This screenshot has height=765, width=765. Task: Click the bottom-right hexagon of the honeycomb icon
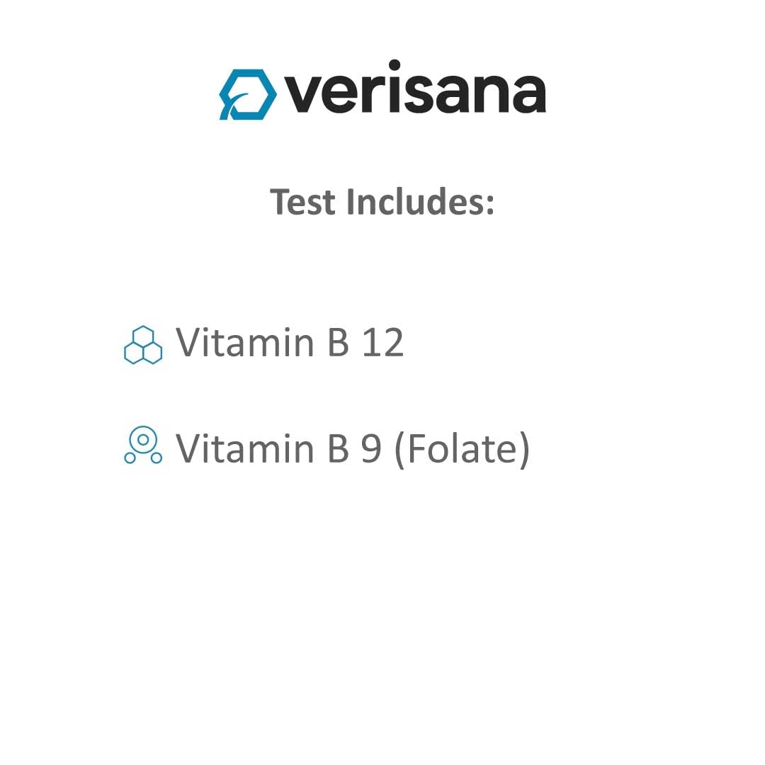coord(152,353)
